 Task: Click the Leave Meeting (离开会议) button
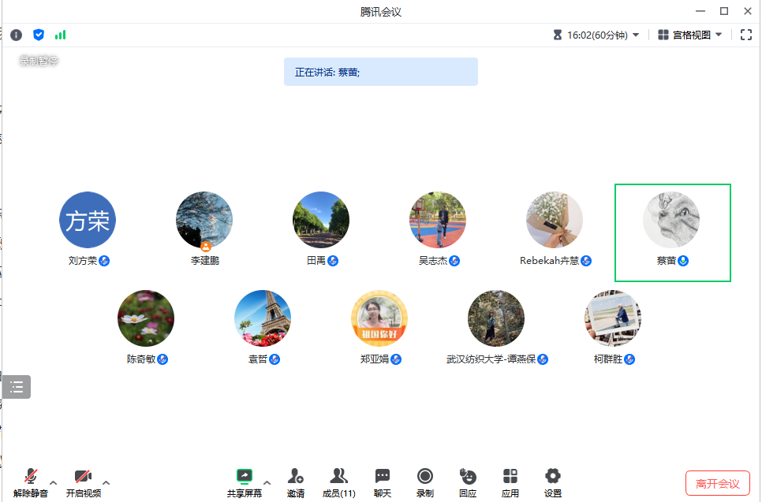click(717, 483)
